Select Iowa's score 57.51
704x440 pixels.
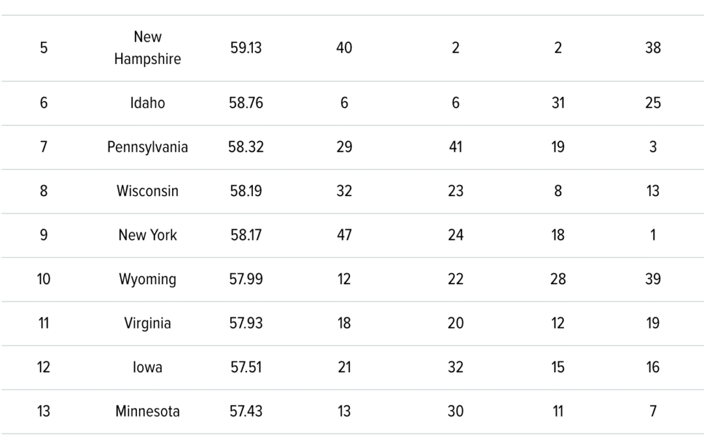coord(246,367)
